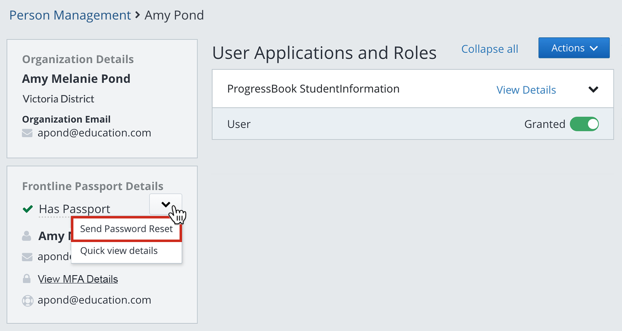Open the View MFA Details link
Image resolution: width=622 pixels, height=331 pixels.
point(78,279)
